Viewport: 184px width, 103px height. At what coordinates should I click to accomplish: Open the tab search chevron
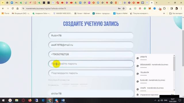tap(3, 3)
